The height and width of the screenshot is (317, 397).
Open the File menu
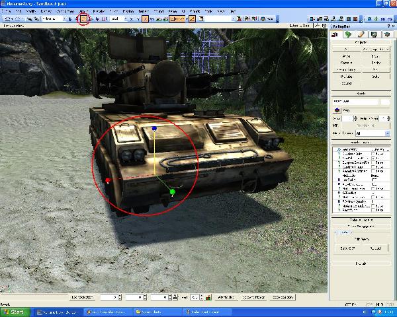tap(7, 11)
